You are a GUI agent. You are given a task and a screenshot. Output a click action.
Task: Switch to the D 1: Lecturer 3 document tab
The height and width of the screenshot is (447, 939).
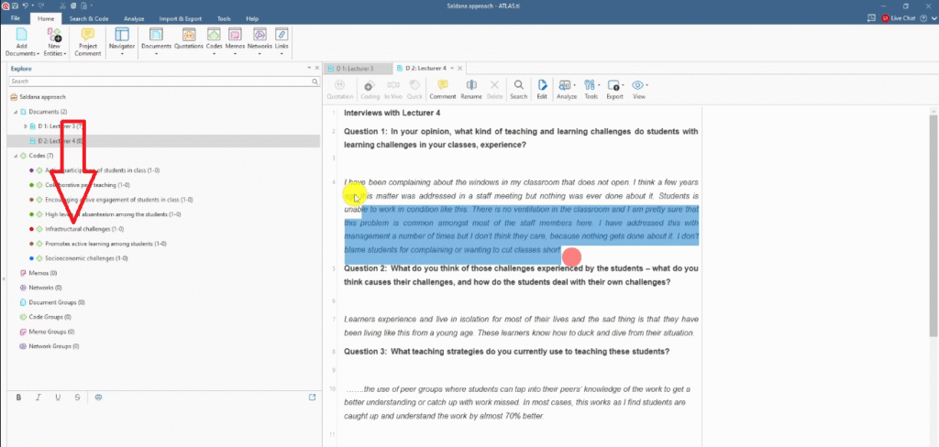355,69
